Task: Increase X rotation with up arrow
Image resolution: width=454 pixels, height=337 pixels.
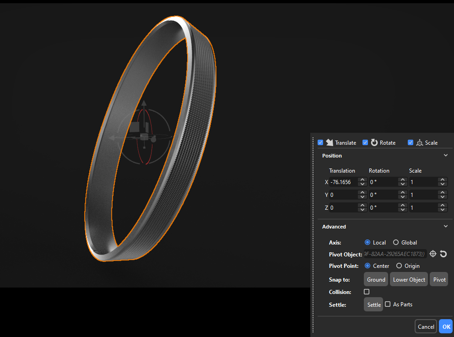Action: tap(402, 179)
